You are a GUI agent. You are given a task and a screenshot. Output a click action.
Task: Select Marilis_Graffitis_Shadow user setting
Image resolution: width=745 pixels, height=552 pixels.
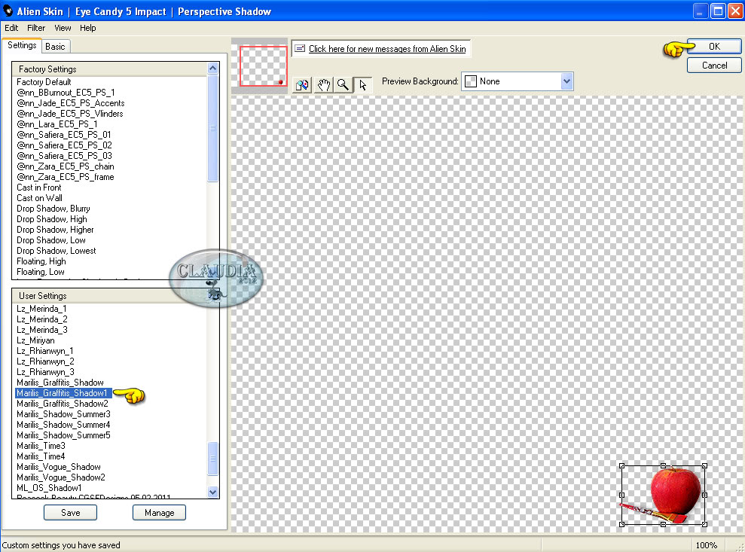point(60,383)
